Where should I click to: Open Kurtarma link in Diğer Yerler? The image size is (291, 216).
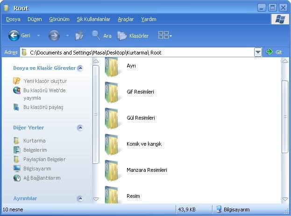pyautogui.click(x=35, y=141)
